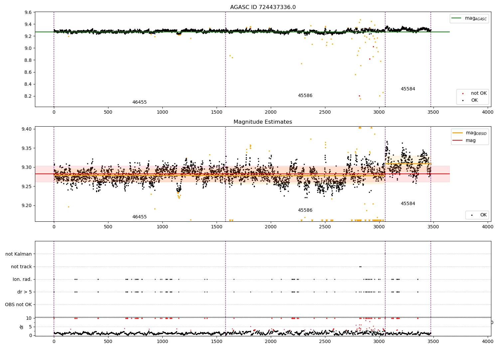The height and width of the screenshot is (349, 499).
Task: Click the 9.20 tick on middle plot y-axis
Action: [27, 206]
